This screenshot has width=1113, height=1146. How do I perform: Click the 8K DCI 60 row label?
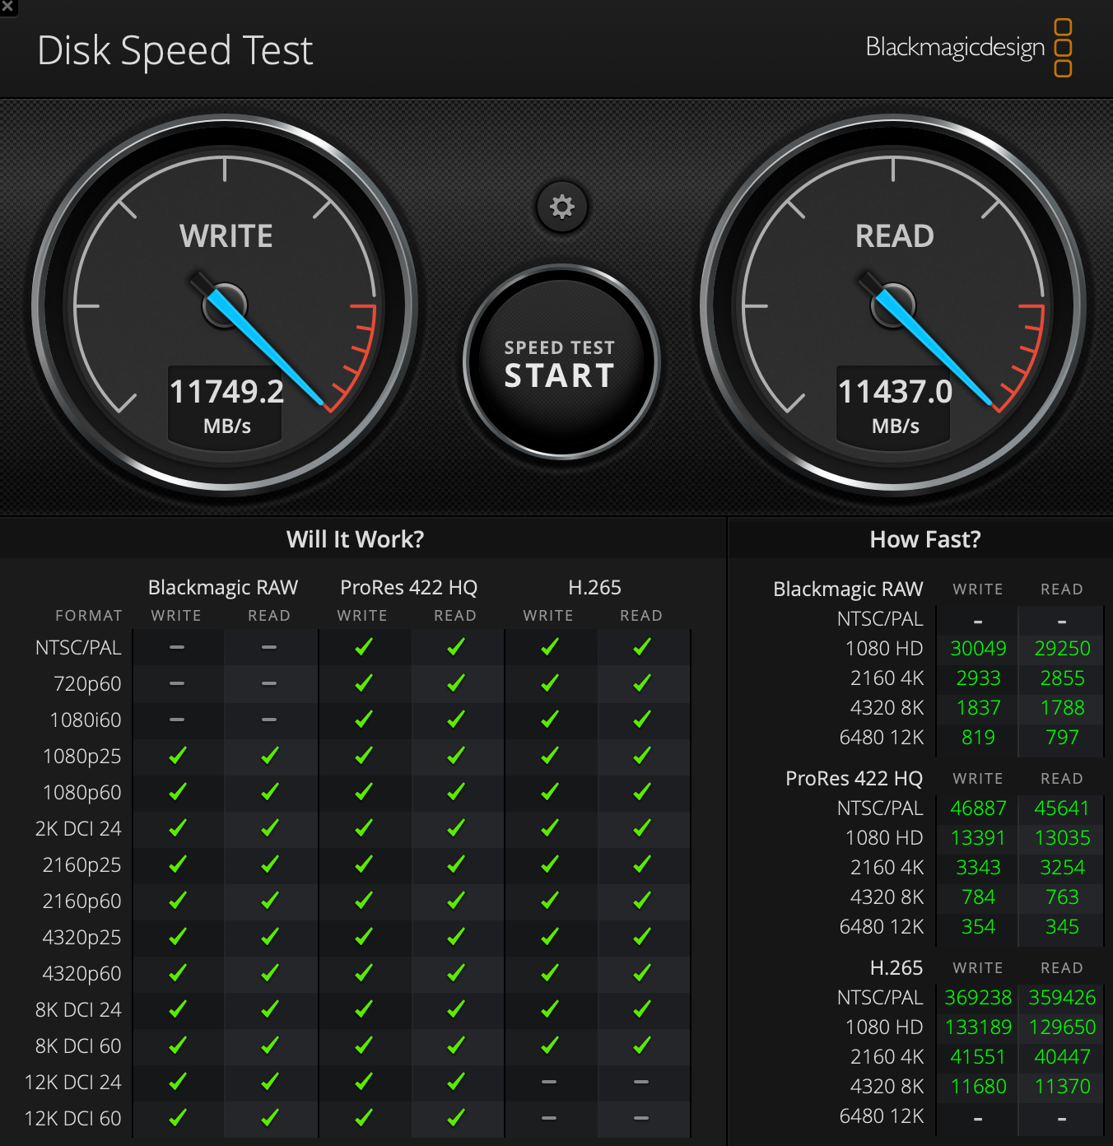point(78,1046)
